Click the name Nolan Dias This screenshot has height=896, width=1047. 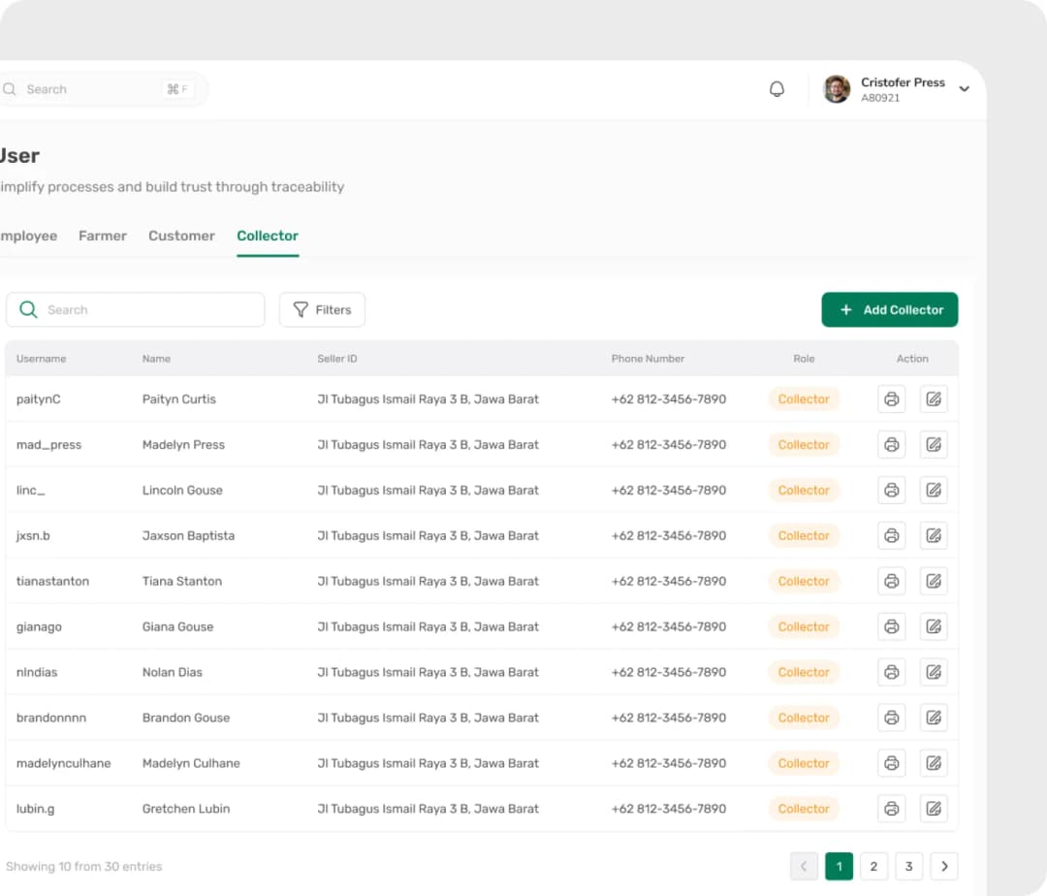pos(173,672)
